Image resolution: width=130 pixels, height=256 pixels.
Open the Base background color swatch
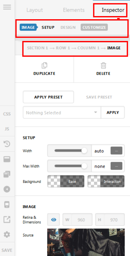coord(66,181)
